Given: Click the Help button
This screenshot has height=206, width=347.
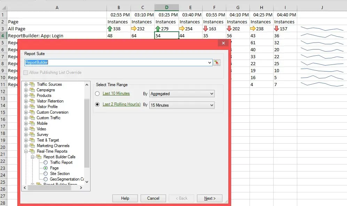Looking at the screenshot, I should [x=125, y=198].
